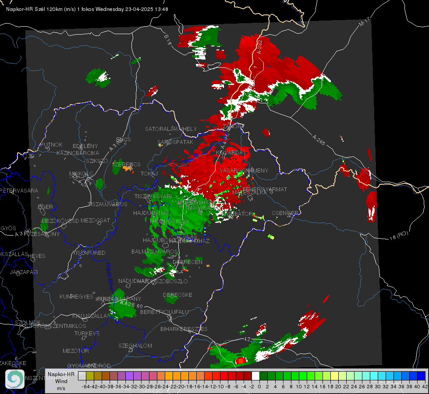Click the VÁSÁROSNAMÉNY city label

pos(244,170)
